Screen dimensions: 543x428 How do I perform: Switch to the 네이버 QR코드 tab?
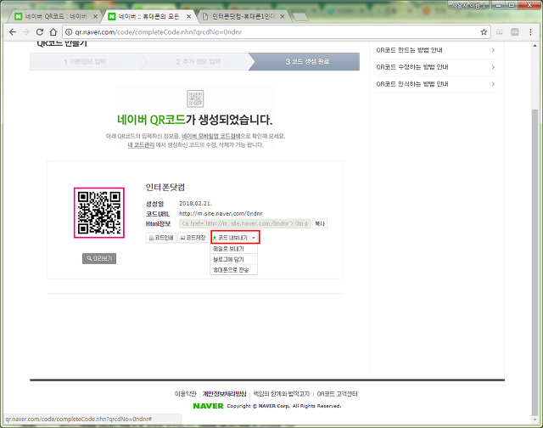pos(55,16)
